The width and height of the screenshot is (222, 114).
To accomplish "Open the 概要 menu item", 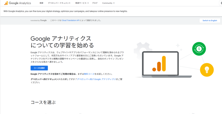I will (41, 3).
